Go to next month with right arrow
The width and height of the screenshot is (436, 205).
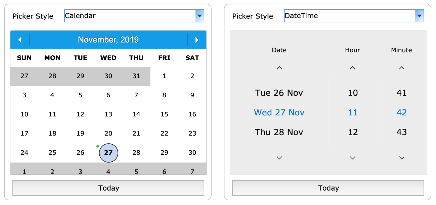pyautogui.click(x=197, y=40)
